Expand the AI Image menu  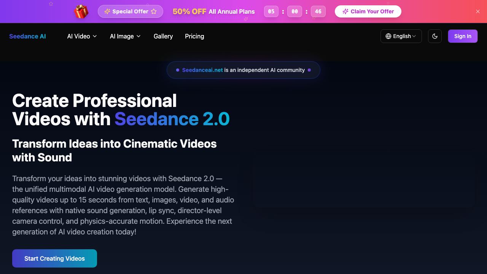pyautogui.click(x=125, y=36)
